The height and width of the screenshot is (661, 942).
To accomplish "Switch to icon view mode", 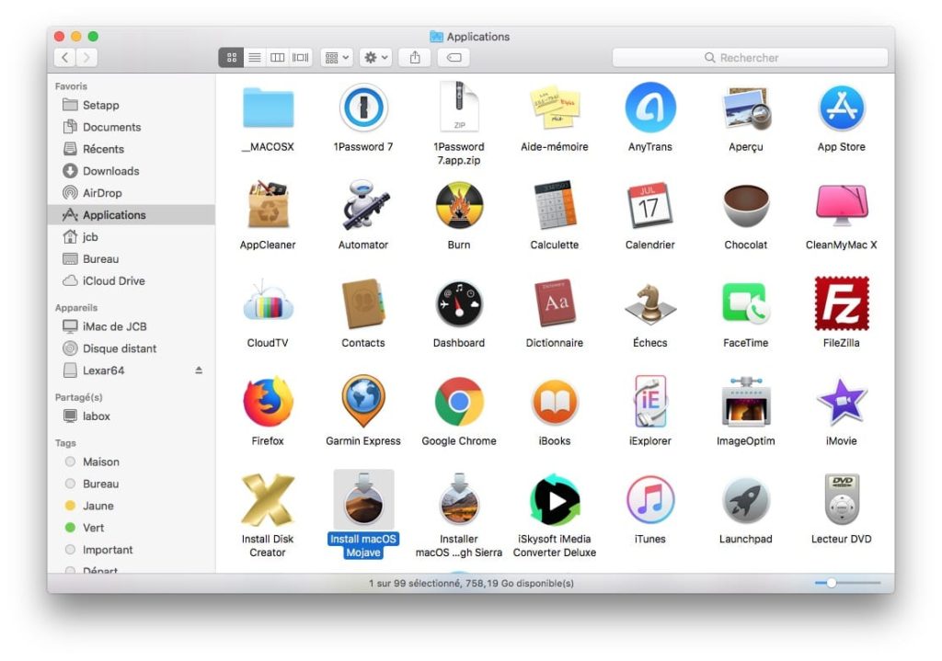I will tap(231, 58).
